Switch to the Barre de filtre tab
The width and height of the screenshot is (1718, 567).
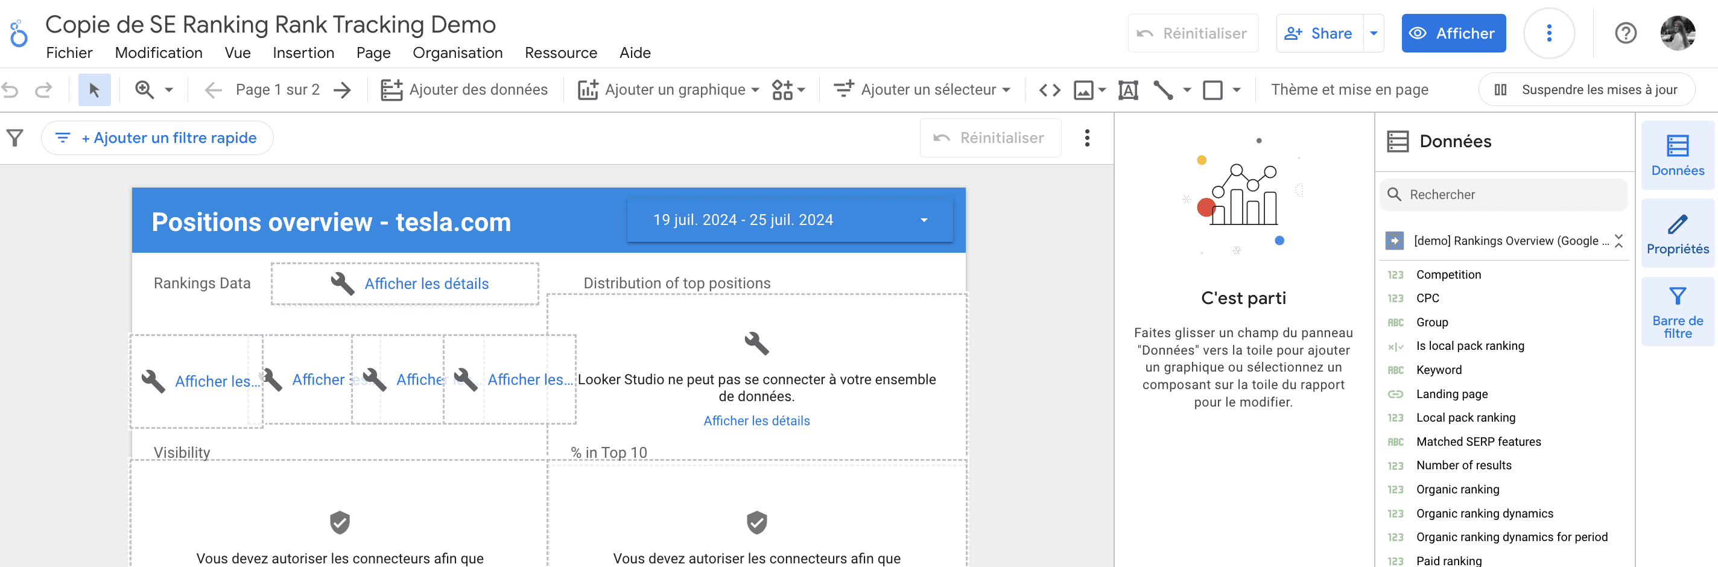pyautogui.click(x=1678, y=311)
